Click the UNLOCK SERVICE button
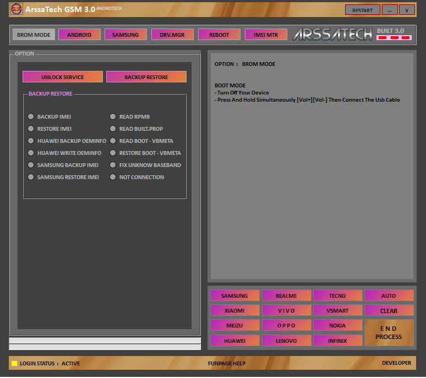Screen dimensions: 426x378 (x=63, y=77)
